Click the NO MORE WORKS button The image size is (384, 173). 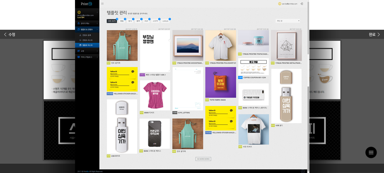[x=203, y=159]
